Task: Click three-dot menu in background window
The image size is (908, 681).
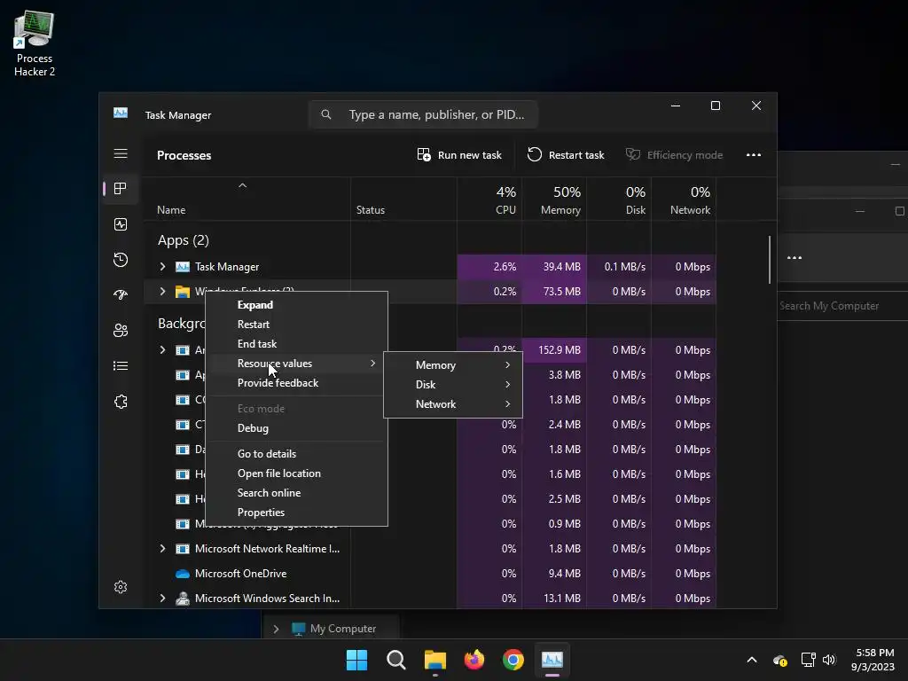Action: coord(794,258)
